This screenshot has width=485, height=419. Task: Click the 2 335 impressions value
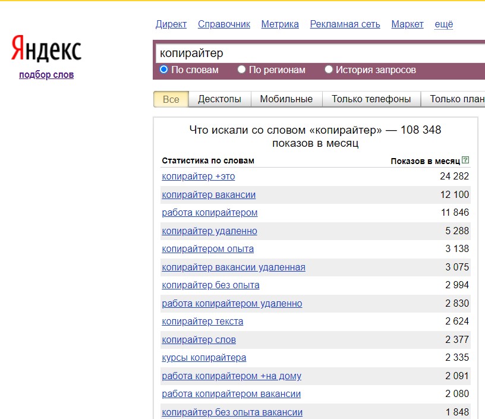click(x=457, y=357)
